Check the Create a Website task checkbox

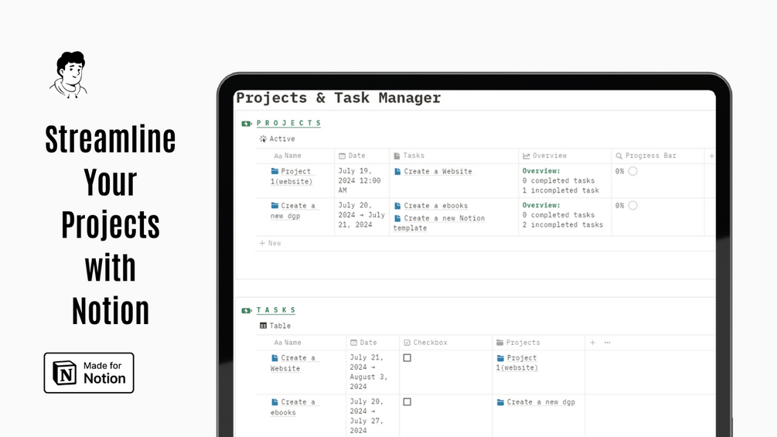pos(407,358)
